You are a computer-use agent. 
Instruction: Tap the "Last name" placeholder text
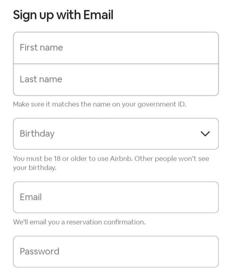coord(41,79)
